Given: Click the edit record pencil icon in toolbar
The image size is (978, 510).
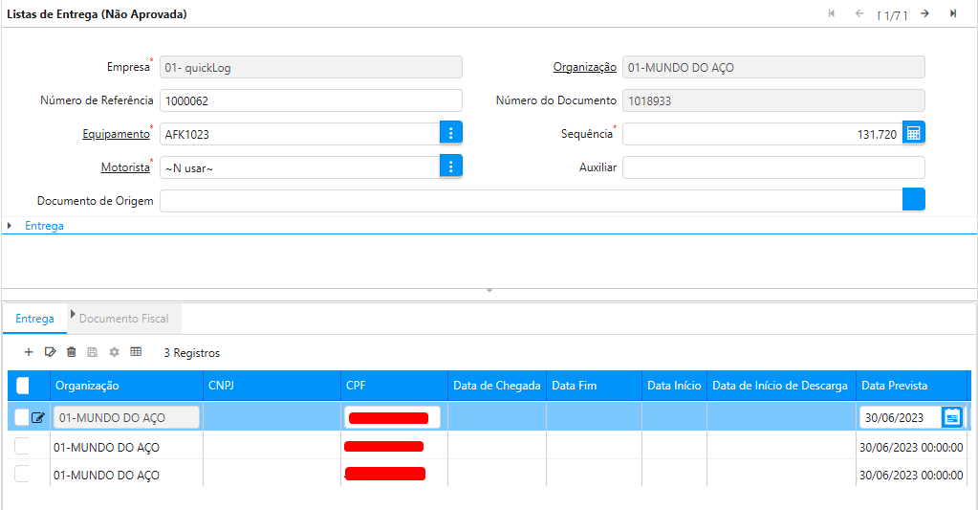Looking at the screenshot, I should point(51,352).
